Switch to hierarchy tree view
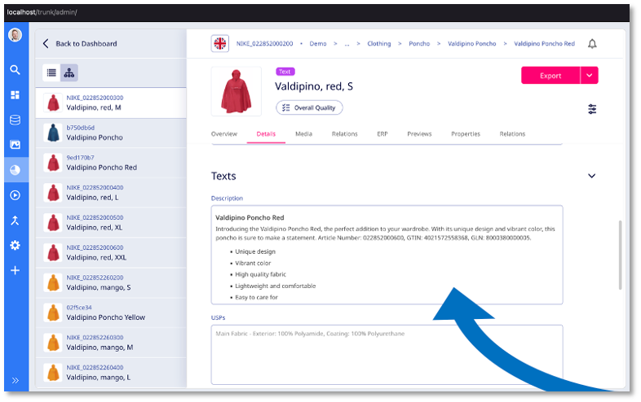The image size is (641, 402). click(x=69, y=72)
